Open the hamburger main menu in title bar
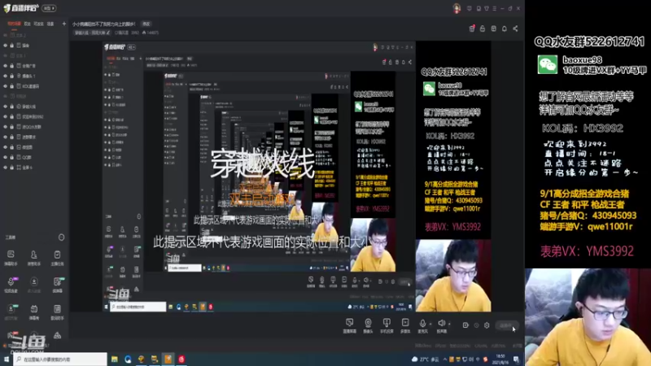Screen dimensions: 651x366 coord(494,8)
